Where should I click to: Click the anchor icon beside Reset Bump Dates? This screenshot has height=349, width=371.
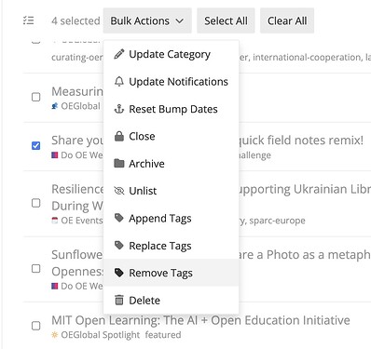119,109
